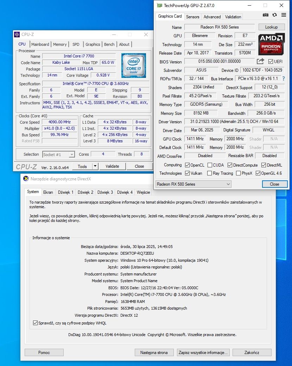The image size is (292, 366).
Task: Open the CPU-Z Tools dropdown arrow
Action: (95, 166)
